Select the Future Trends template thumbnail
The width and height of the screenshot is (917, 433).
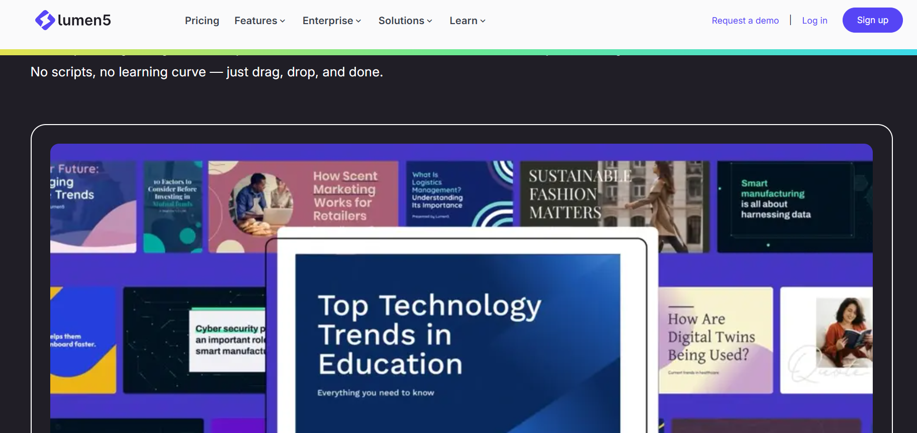93,206
